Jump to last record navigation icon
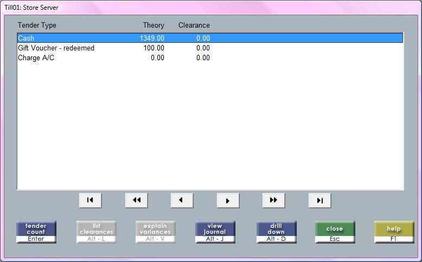422x262 pixels. [x=319, y=200]
